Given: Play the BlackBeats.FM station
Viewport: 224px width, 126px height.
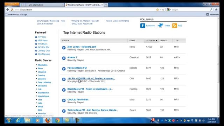Looking at the screenshot, I should (x=64, y=90).
